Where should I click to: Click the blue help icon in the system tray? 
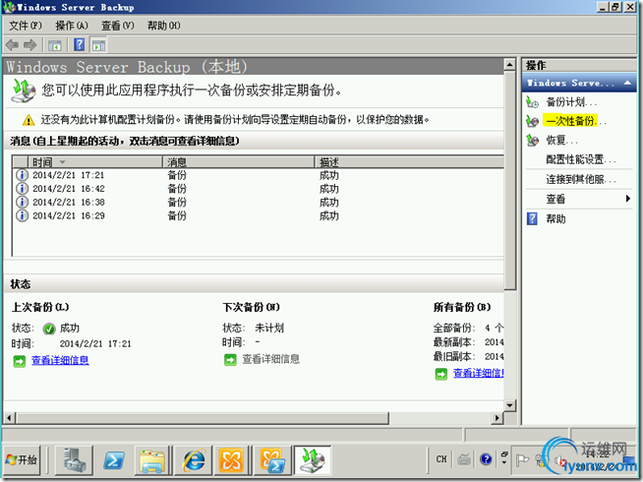[x=486, y=459]
